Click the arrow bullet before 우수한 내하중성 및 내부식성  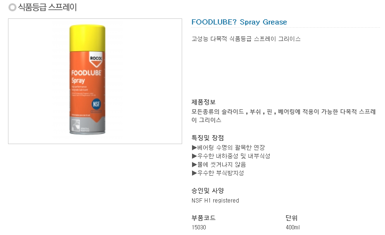[x=194, y=156]
